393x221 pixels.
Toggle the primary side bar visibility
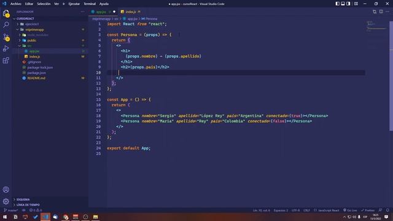click(337, 4)
